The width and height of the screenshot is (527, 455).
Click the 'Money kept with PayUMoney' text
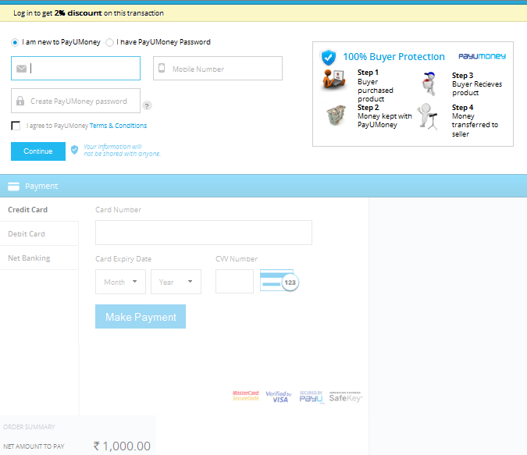384,120
